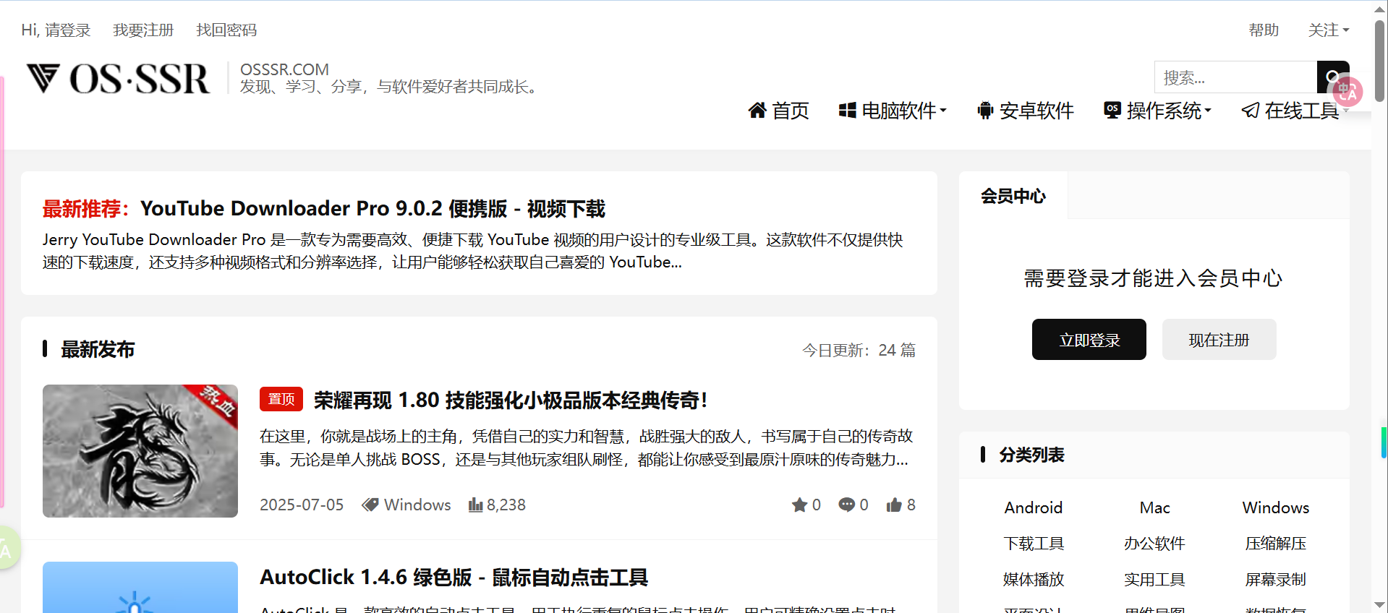1388x613 pixels.
Task: Focus the 搜索 search input field
Action: pyautogui.click(x=1235, y=77)
